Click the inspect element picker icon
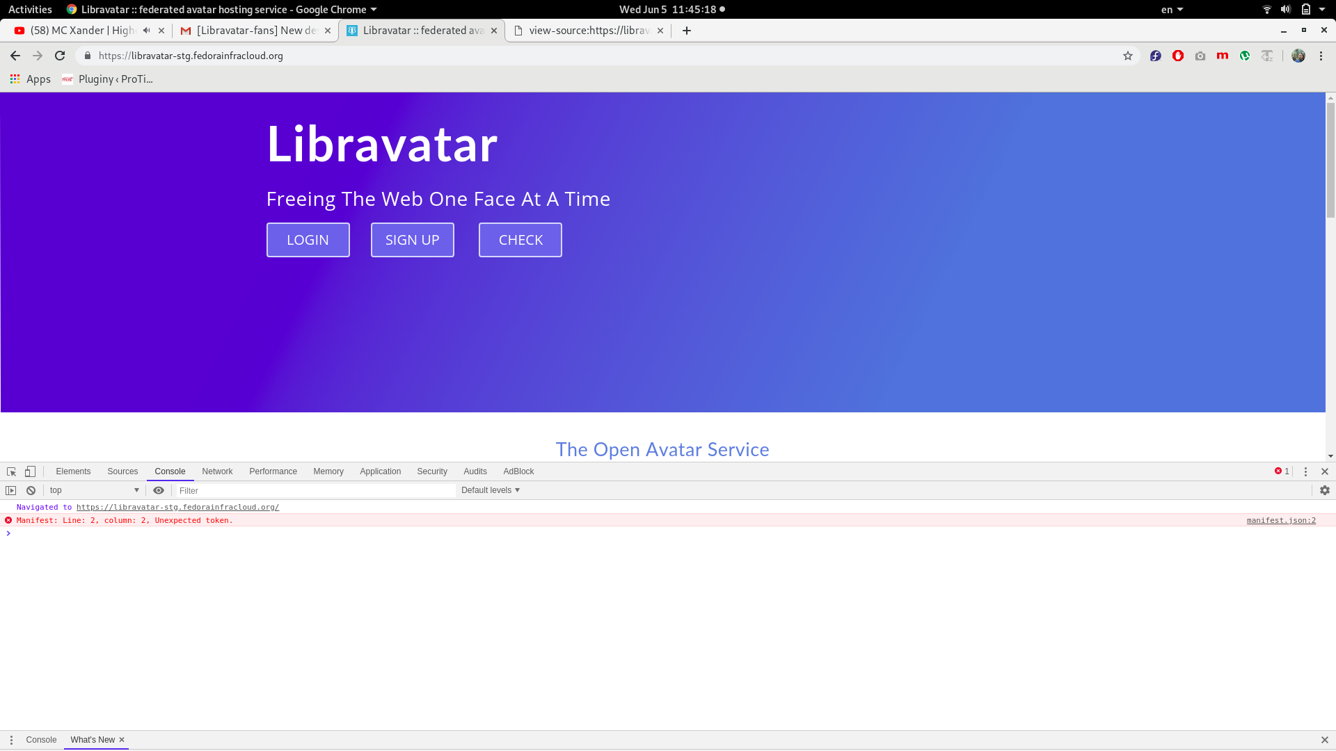Viewport: 1336px width, 751px height. point(11,471)
